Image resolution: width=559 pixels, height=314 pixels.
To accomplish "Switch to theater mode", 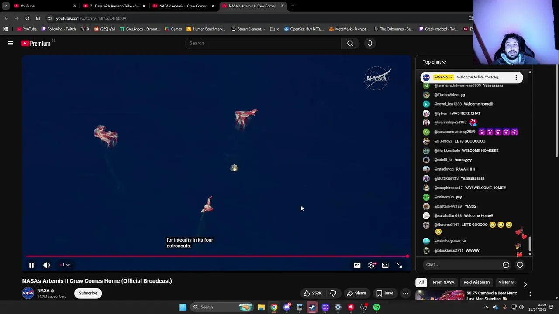I will 385,265.
